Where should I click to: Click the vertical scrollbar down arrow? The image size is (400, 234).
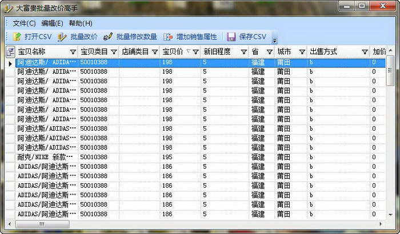[x=390, y=215]
